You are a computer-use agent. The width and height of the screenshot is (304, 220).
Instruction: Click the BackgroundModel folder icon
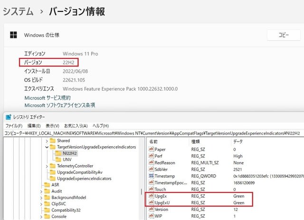[47, 198]
